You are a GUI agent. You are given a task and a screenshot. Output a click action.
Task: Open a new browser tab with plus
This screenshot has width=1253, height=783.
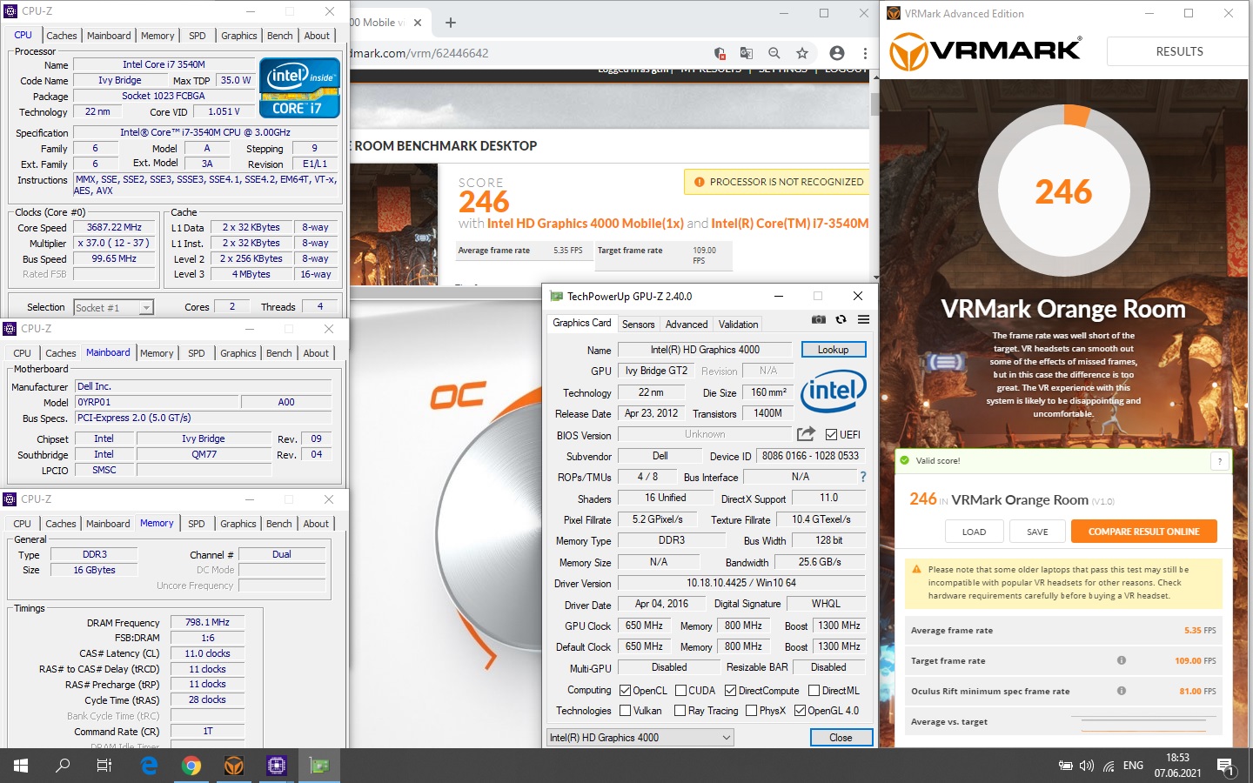pos(451,23)
